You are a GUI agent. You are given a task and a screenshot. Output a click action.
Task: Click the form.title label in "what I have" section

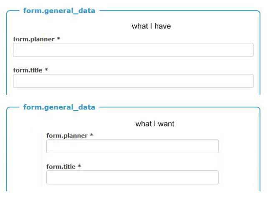pyautogui.click(x=28, y=70)
